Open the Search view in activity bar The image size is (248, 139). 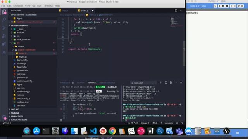(x=4, y=20)
